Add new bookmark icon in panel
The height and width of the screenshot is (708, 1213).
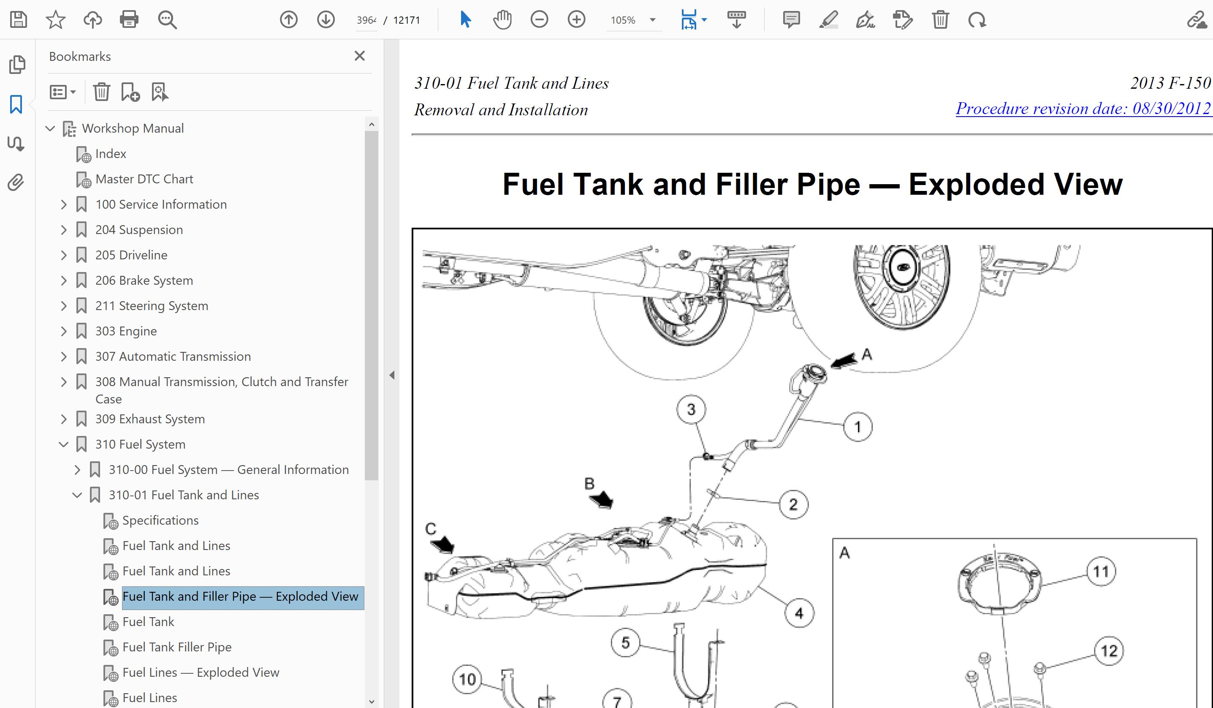pyautogui.click(x=130, y=92)
